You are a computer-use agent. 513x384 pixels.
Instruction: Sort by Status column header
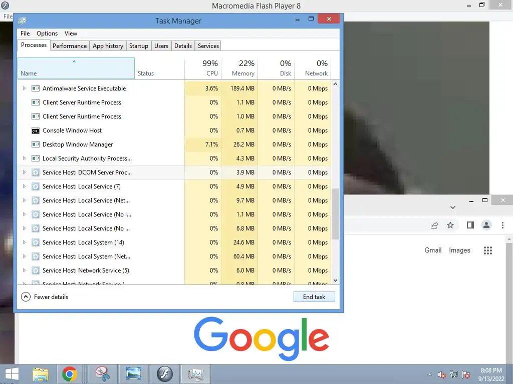pos(160,68)
